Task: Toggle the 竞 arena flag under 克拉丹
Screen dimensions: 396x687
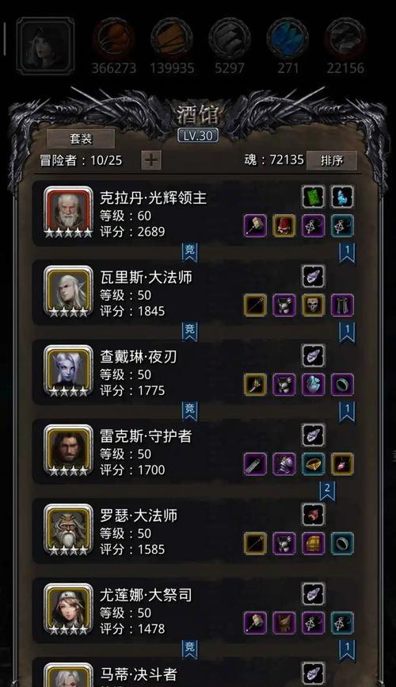Action: [x=189, y=252]
